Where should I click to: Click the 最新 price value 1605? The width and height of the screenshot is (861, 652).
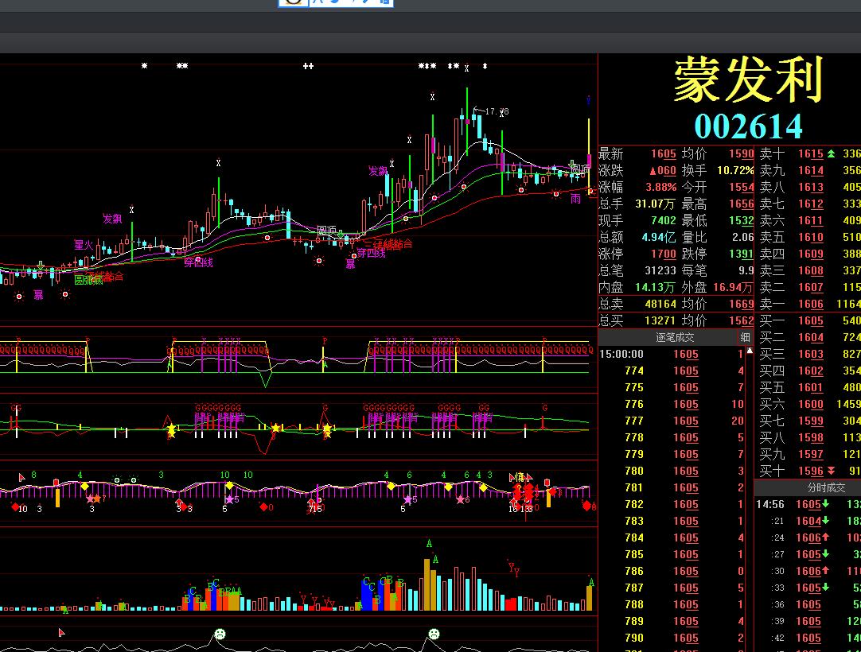[x=664, y=153]
